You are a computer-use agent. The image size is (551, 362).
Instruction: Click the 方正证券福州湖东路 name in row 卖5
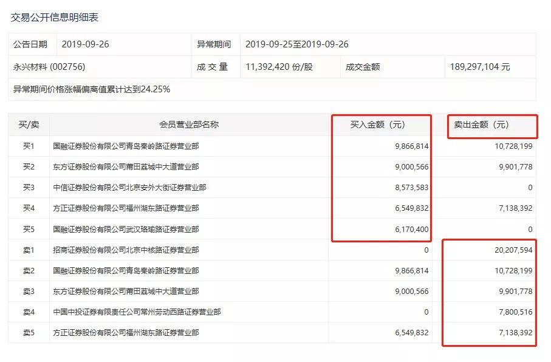(x=126, y=332)
